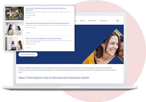This screenshot has width=146, height=102.
Task: Open the Stories nav item
Action: [82, 21]
